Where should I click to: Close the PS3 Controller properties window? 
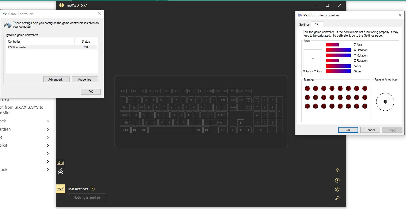click(400, 15)
